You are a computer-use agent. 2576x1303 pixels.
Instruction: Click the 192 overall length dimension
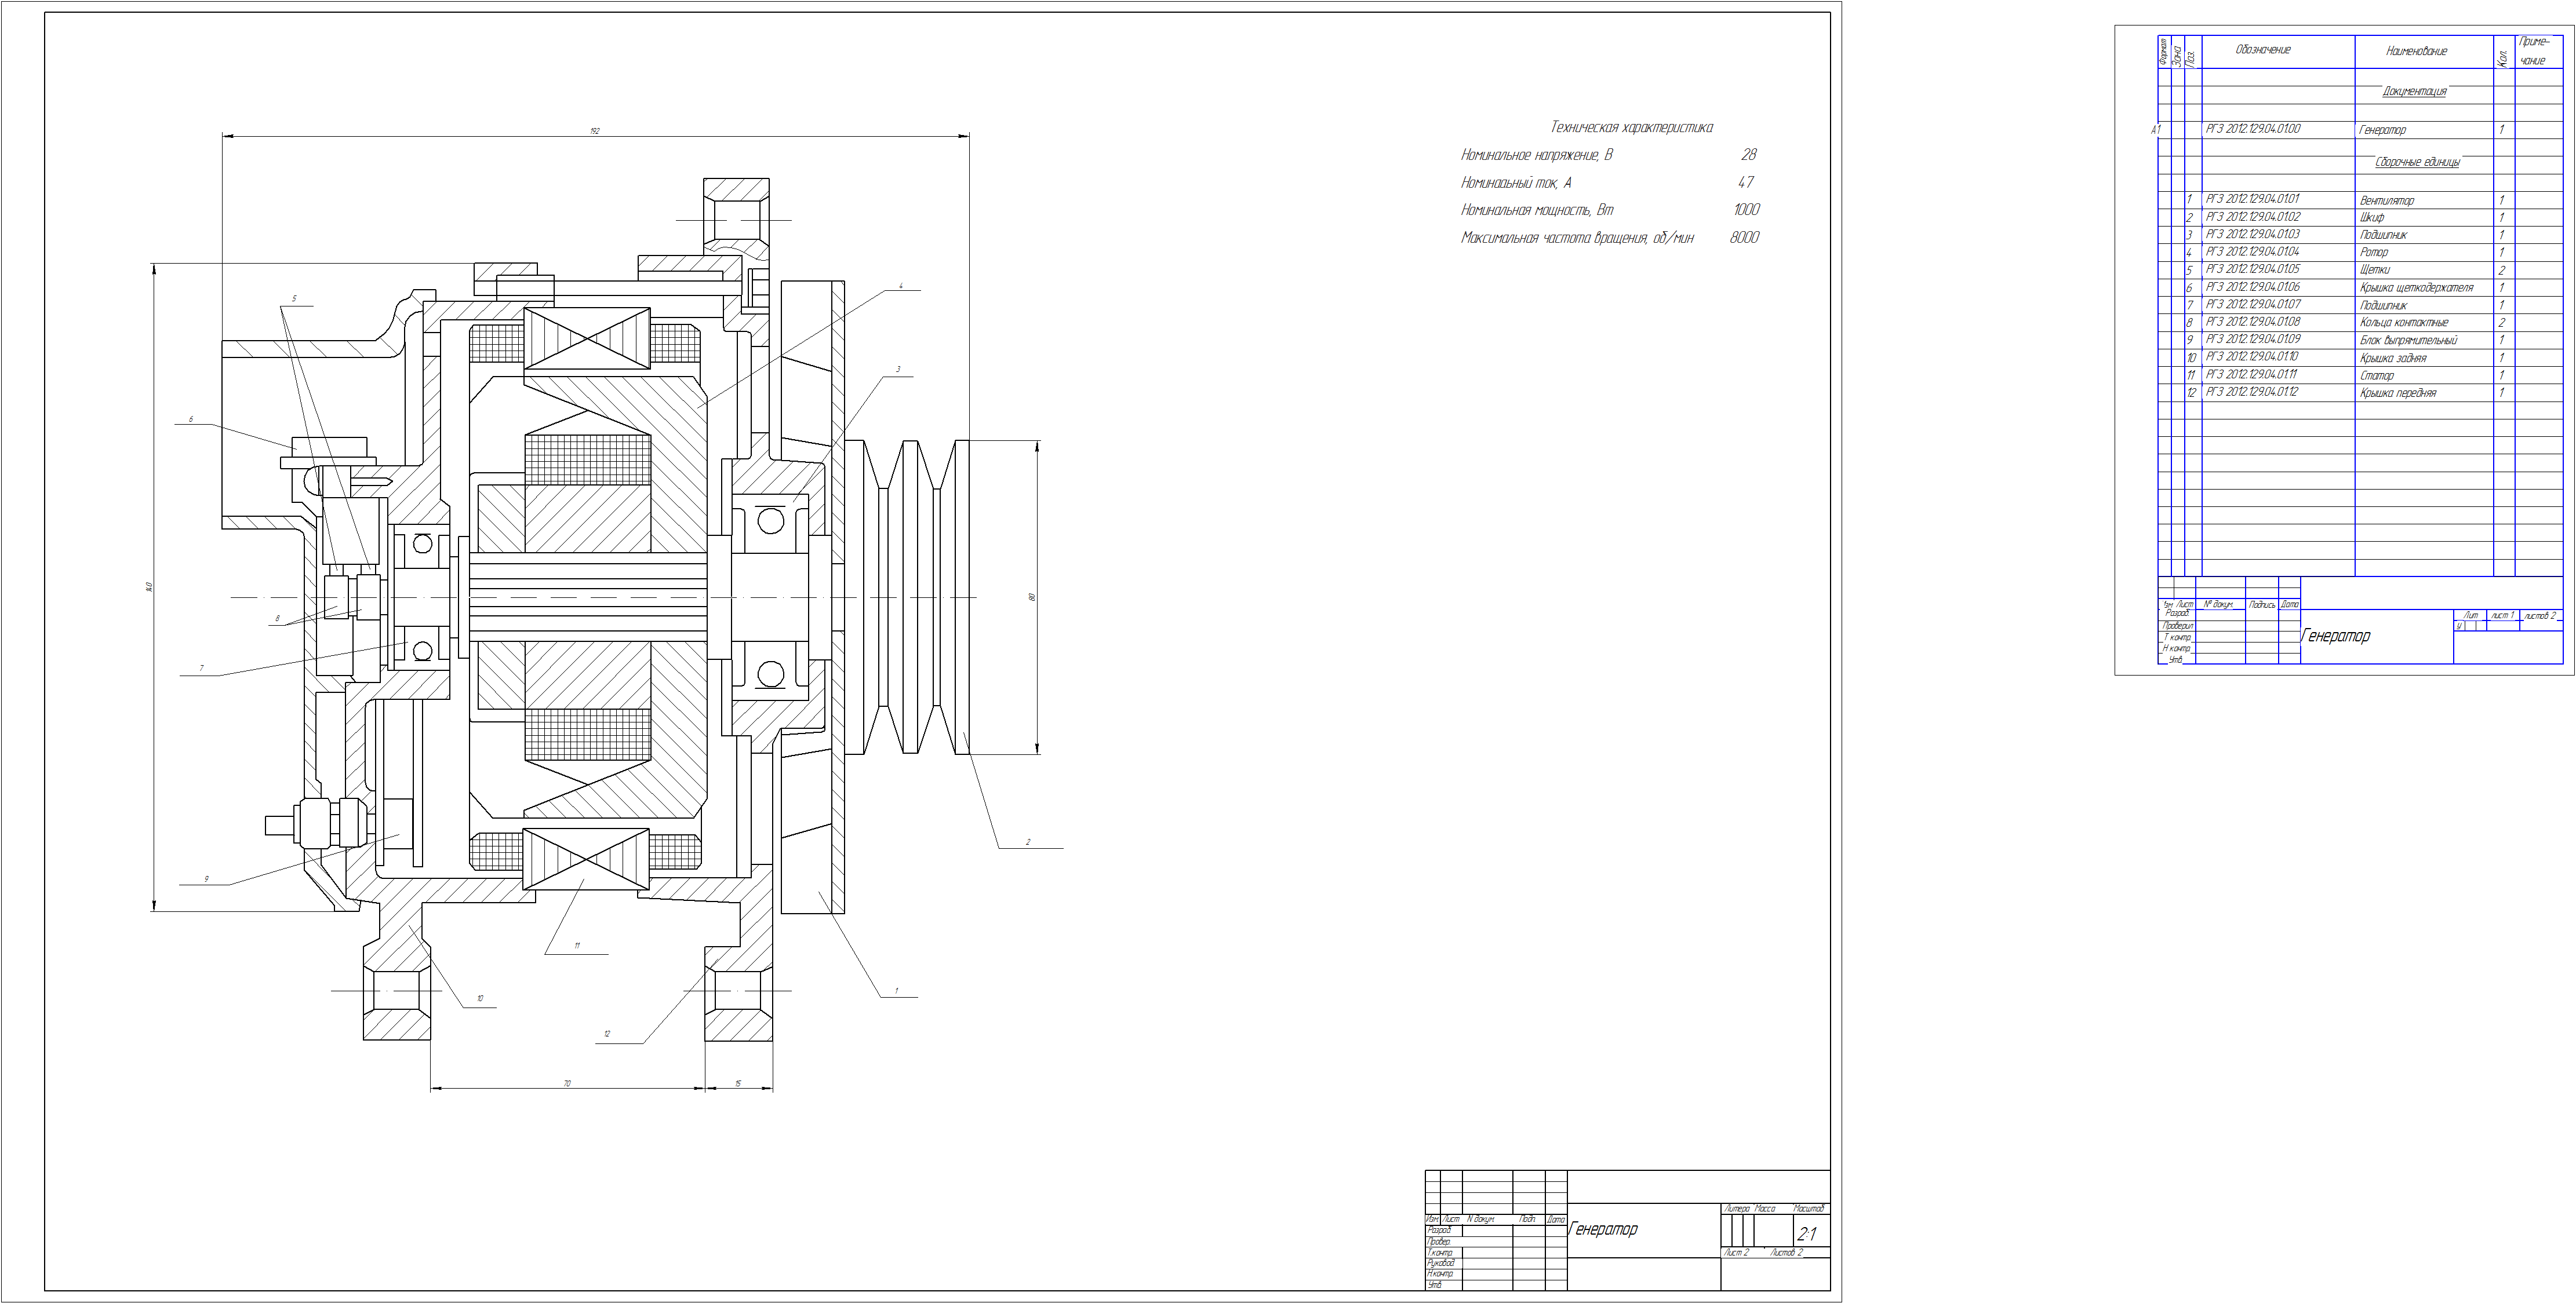coord(594,131)
